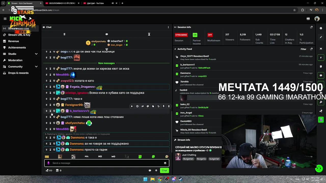Click the chat bubble icon beside settings gear
326x183 pixels.
[x=150, y=171]
